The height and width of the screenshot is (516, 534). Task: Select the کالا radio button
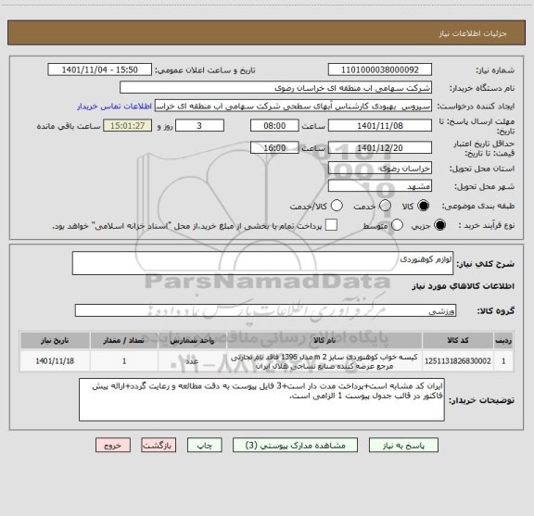pos(424,206)
